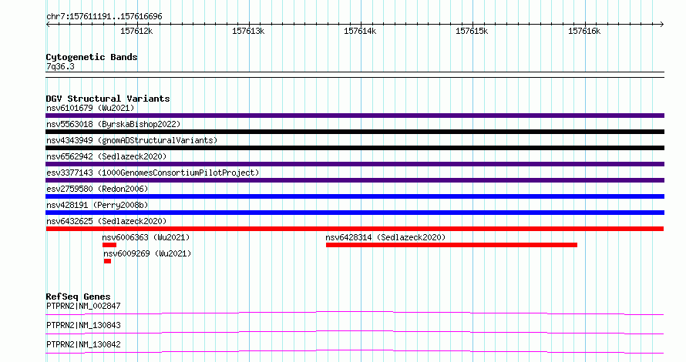This screenshot has width=686, height=362.
Task: Click the purple bar under esv3377143
Action: 355,180
